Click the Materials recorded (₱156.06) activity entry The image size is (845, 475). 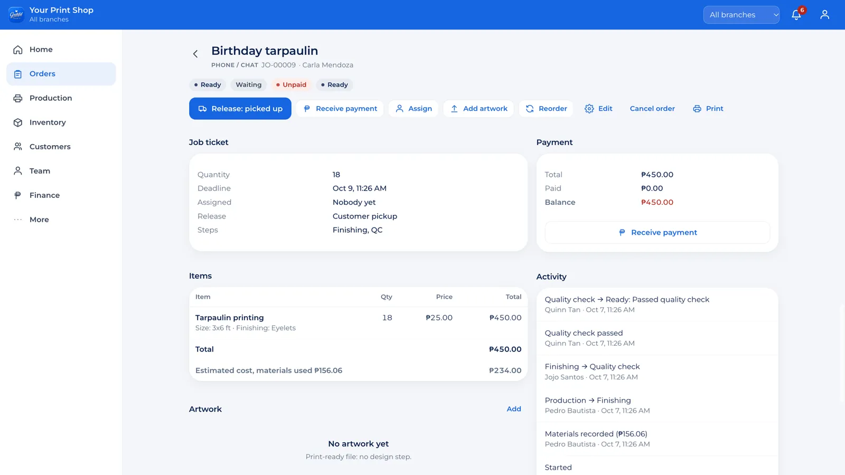658,439
